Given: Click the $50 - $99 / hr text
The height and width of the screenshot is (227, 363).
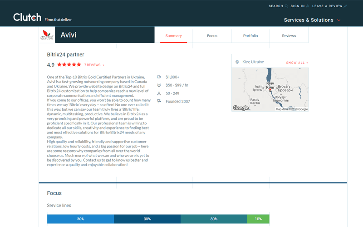Looking at the screenshot, I should (x=177, y=85).
